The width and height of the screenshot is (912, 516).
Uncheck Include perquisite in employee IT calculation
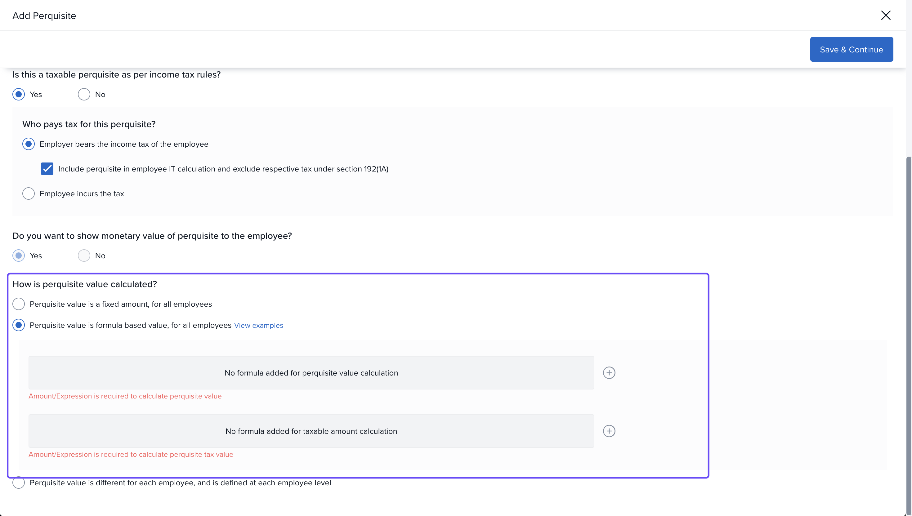pos(47,169)
